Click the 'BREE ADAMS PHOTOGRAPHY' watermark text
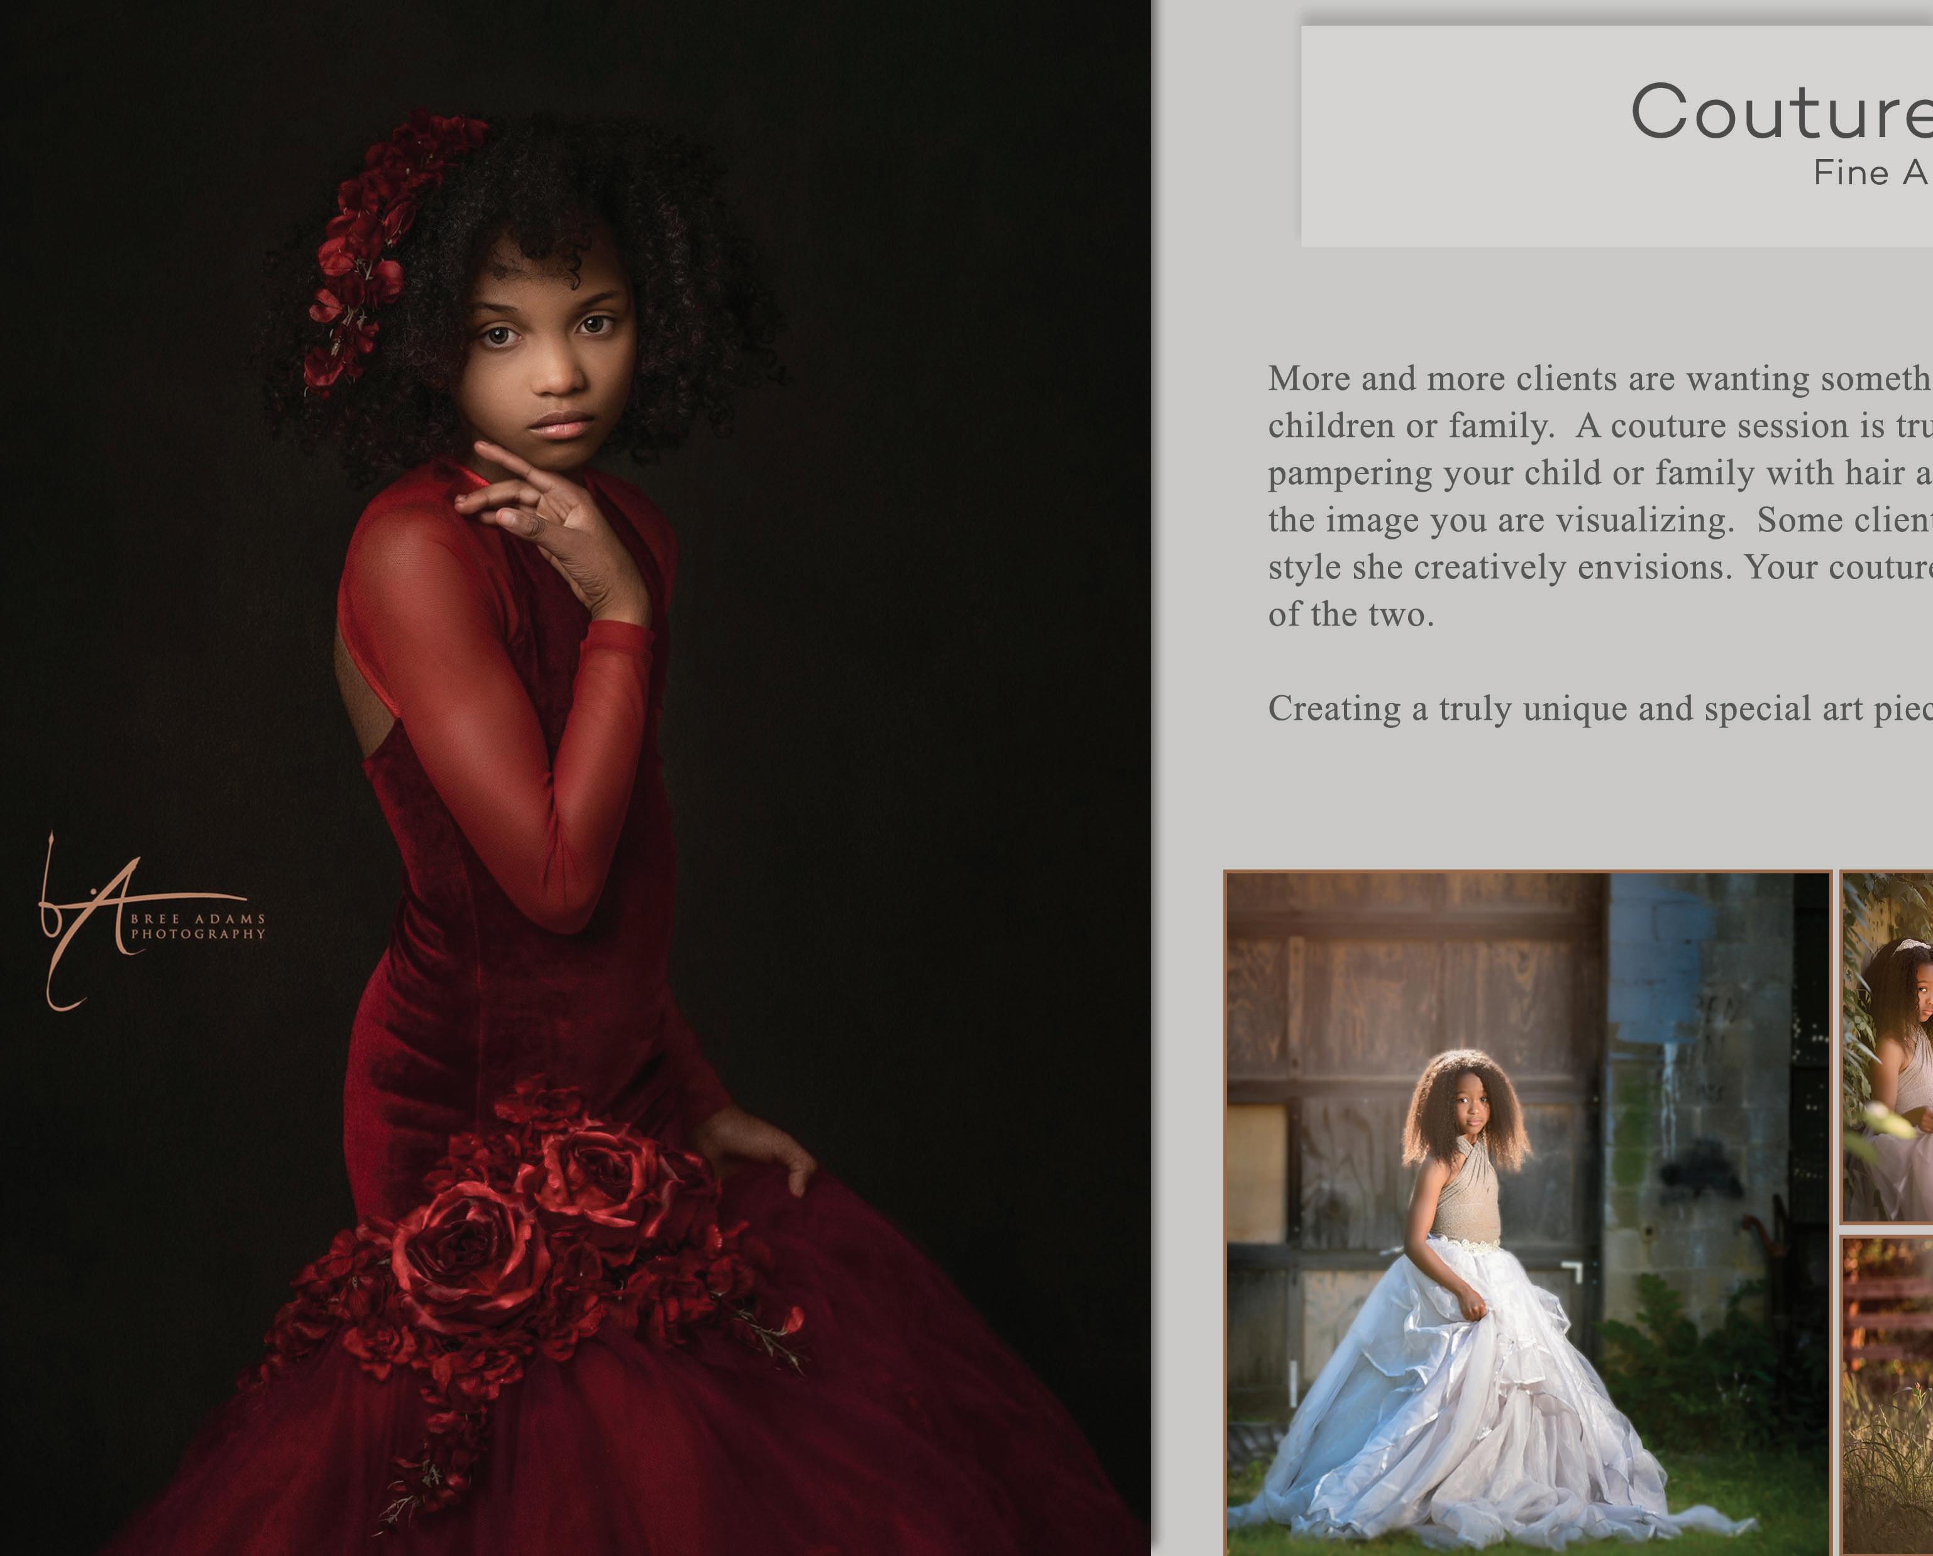Viewport: 1933px width, 1556px height. click(x=198, y=927)
